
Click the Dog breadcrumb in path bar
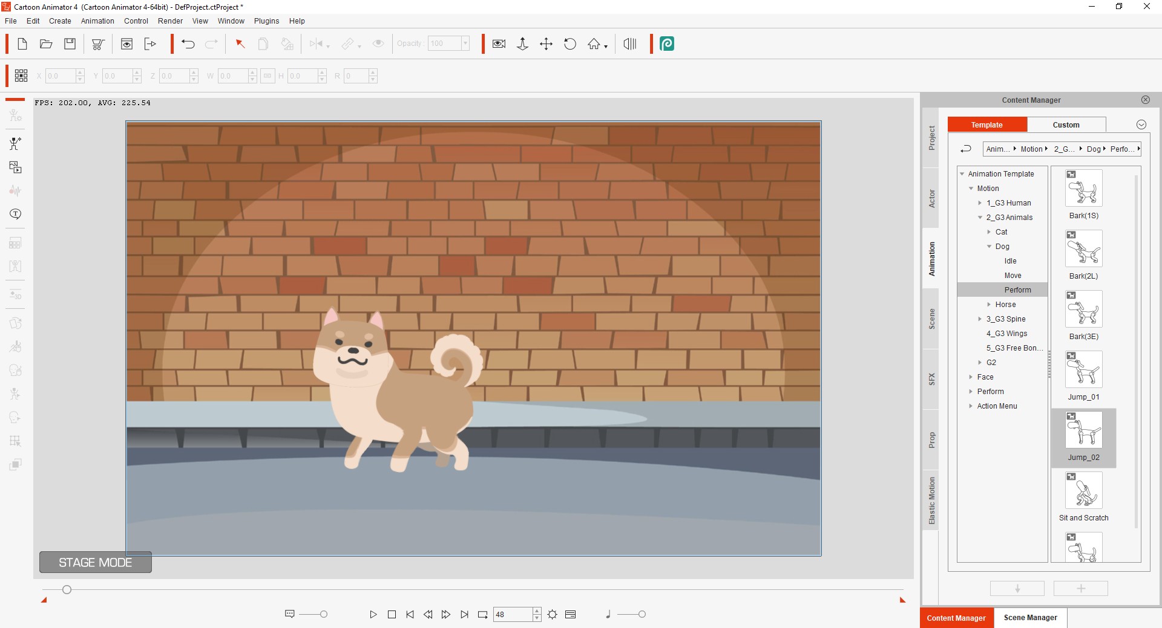pyautogui.click(x=1094, y=149)
